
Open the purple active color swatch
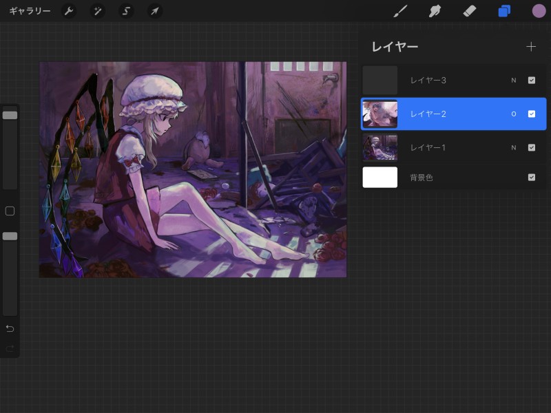click(539, 11)
